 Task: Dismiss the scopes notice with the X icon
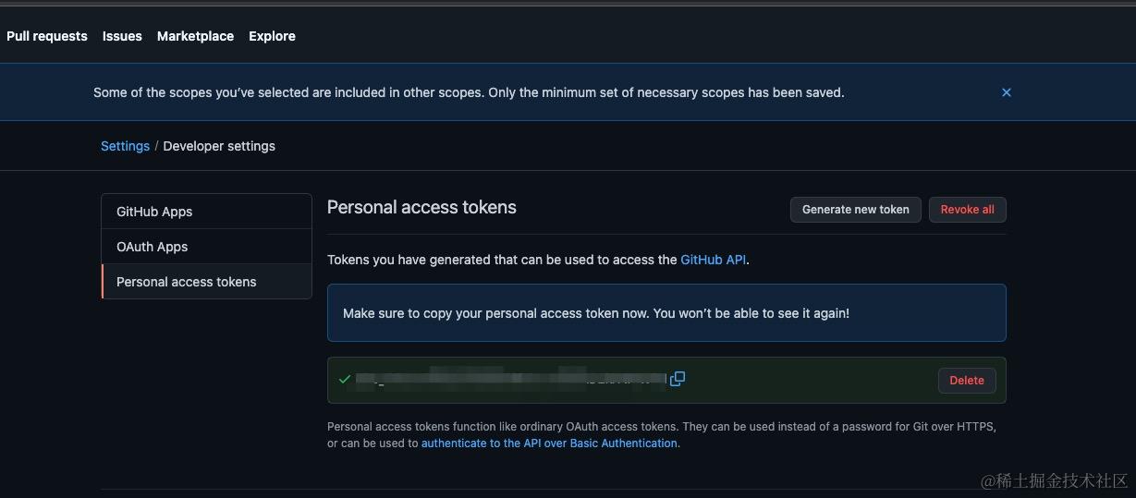coord(1007,92)
